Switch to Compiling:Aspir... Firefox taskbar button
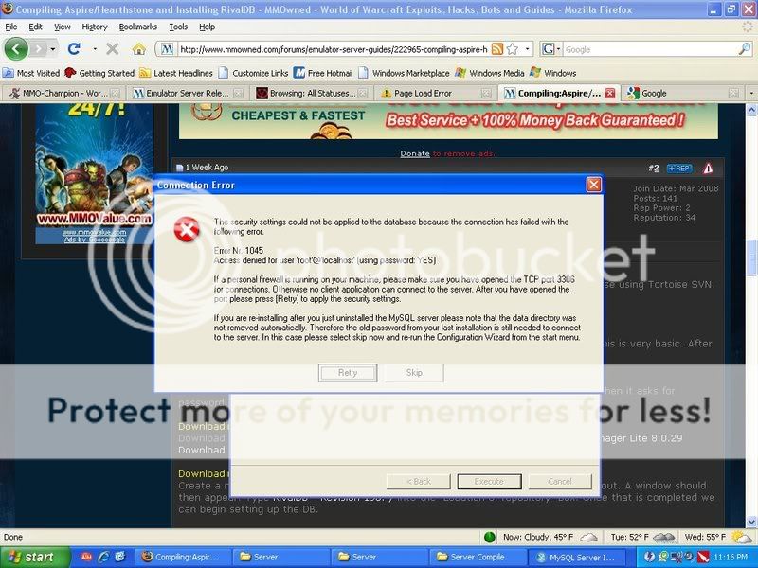Screen dimensions: 758x568 (x=182, y=557)
